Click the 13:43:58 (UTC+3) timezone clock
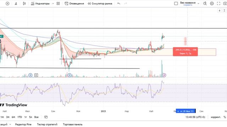This screenshot has height=127, width=227. [195, 117]
